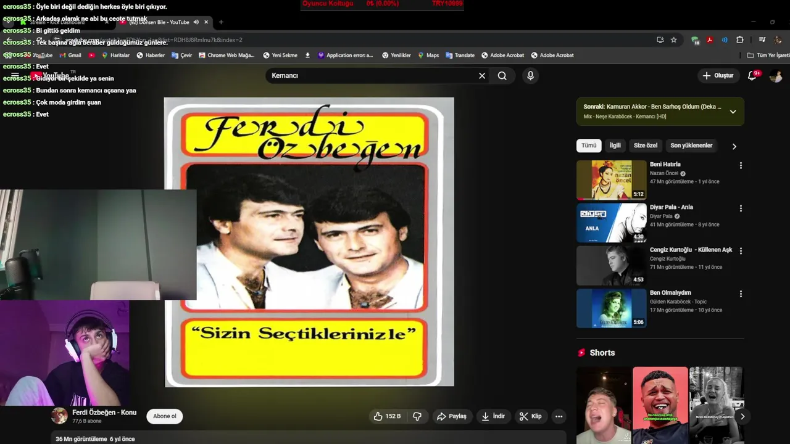Screen dimensions: 790x444
Task: Dislike the video with thumbs down
Action: click(x=417, y=416)
